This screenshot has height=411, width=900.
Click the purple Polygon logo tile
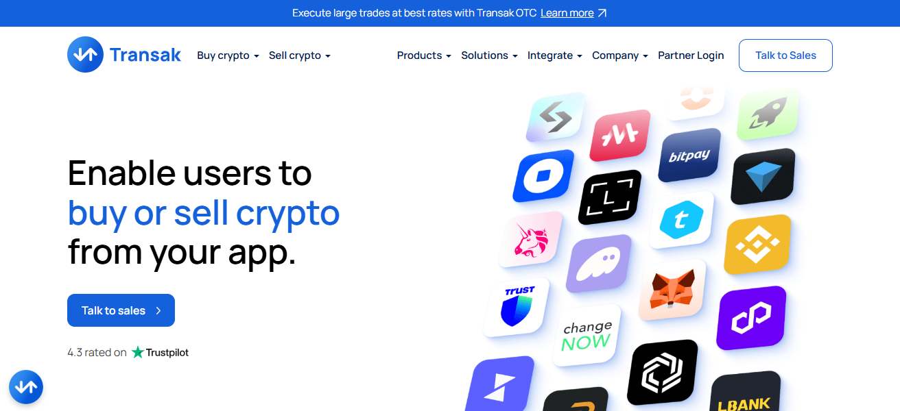tap(751, 318)
